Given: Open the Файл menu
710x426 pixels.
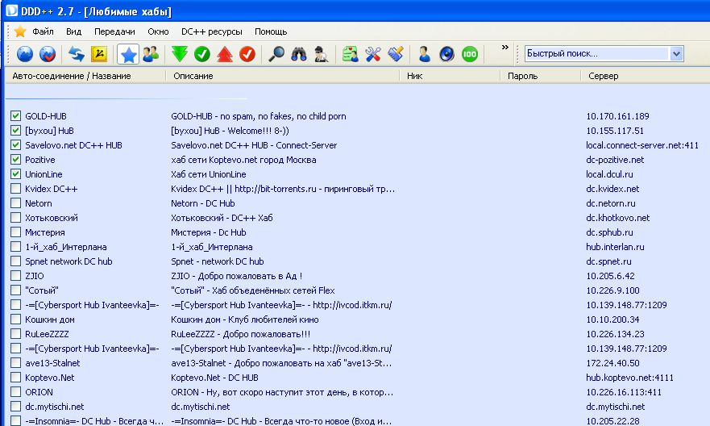Looking at the screenshot, I should (43, 31).
